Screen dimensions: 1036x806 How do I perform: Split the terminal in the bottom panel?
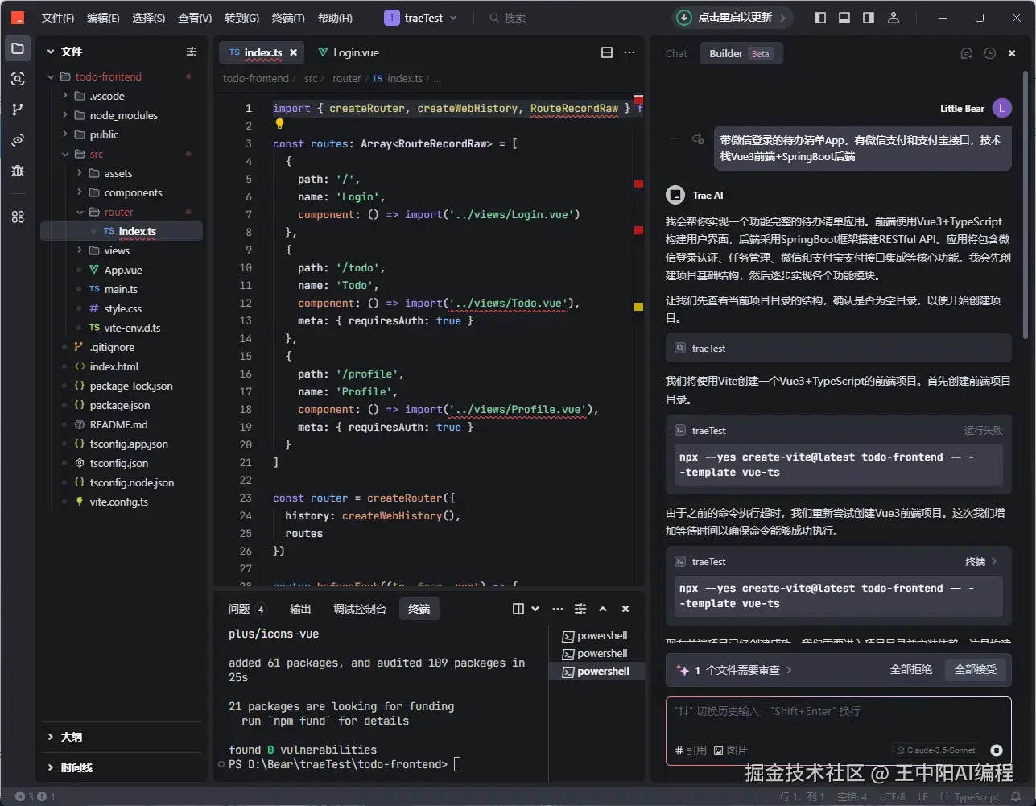[x=518, y=609]
